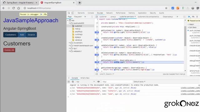The image size is (200, 112).
Task: Click the code editor vertical scrollbar
Action: click(x=185, y=36)
